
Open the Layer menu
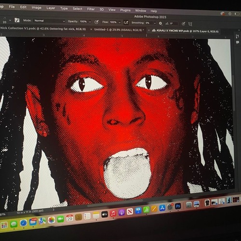coord(51,8)
